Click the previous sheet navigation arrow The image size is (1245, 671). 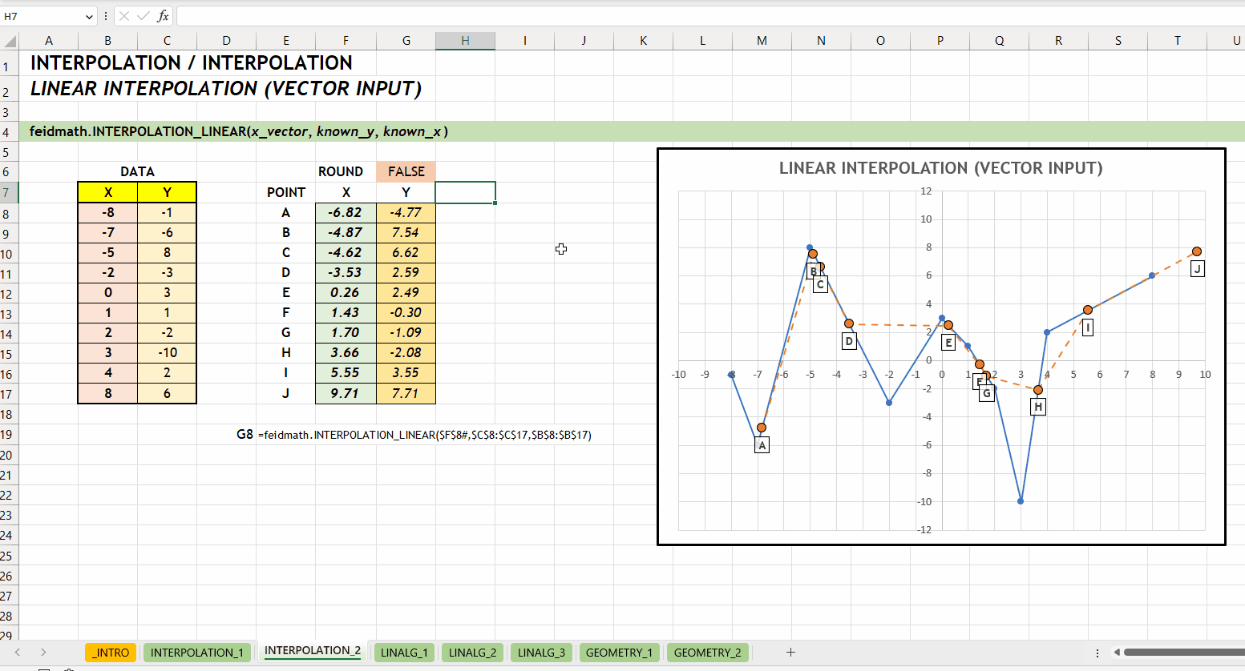pos(18,653)
